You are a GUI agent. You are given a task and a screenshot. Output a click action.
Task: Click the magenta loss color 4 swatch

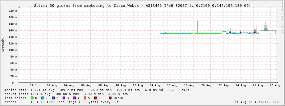pyautogui.click(x=74, y=98)
